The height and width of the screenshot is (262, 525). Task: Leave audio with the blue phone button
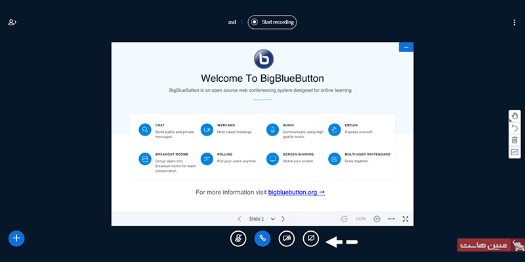262,238
